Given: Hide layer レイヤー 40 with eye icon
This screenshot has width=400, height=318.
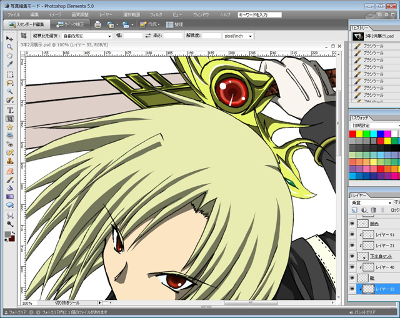Looking at the screenshot, I should click(x=352, y=267).
